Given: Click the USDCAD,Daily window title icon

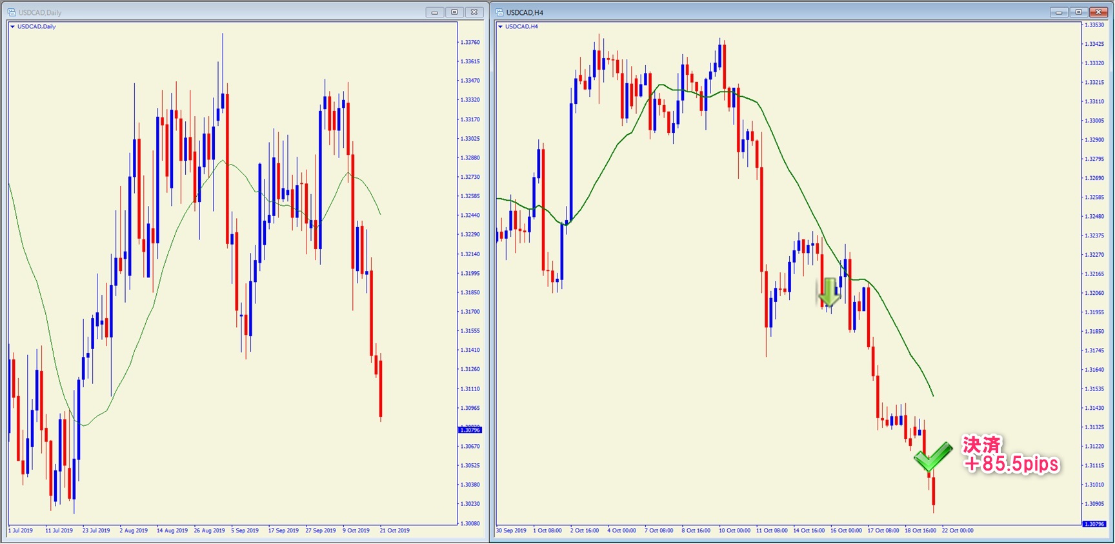Looking at the screenshot, I should pos(12,12).
